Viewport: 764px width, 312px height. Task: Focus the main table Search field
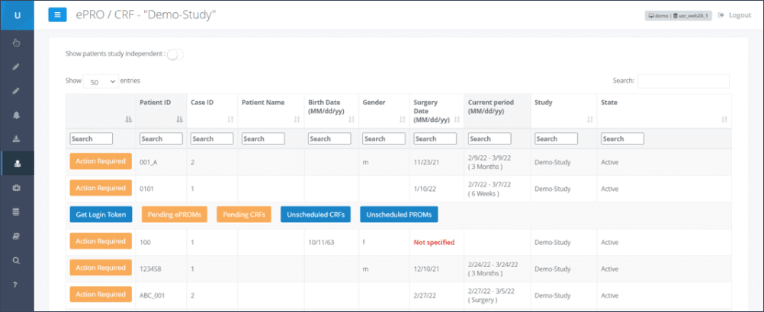683,81
